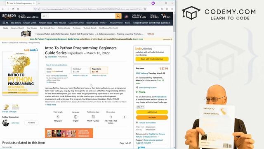Bookmark page with the star icon
264x149 pixels.
[145, 9]
